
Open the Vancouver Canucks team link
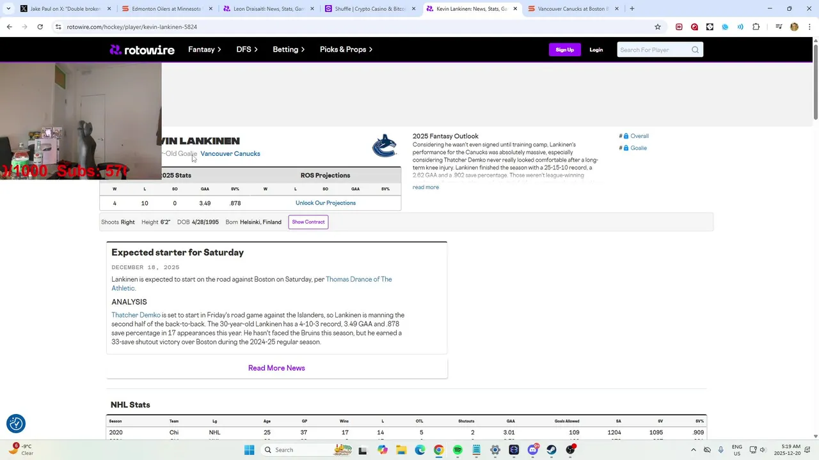(x=230, y=154)
